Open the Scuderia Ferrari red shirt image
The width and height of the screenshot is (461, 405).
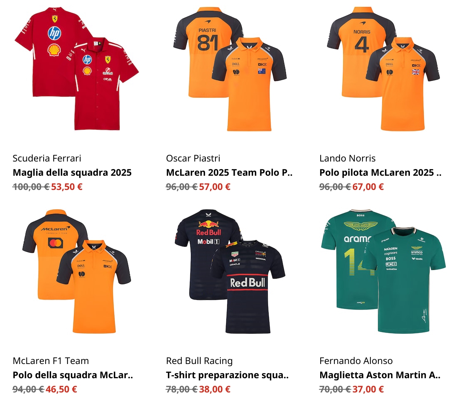click(x=76, y=69)
